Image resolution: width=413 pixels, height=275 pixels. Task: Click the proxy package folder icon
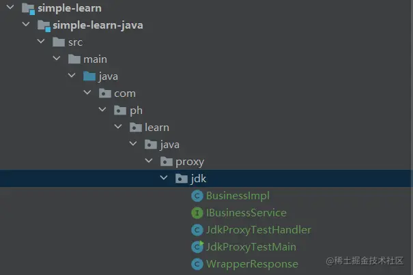click(x=167, y=162)
